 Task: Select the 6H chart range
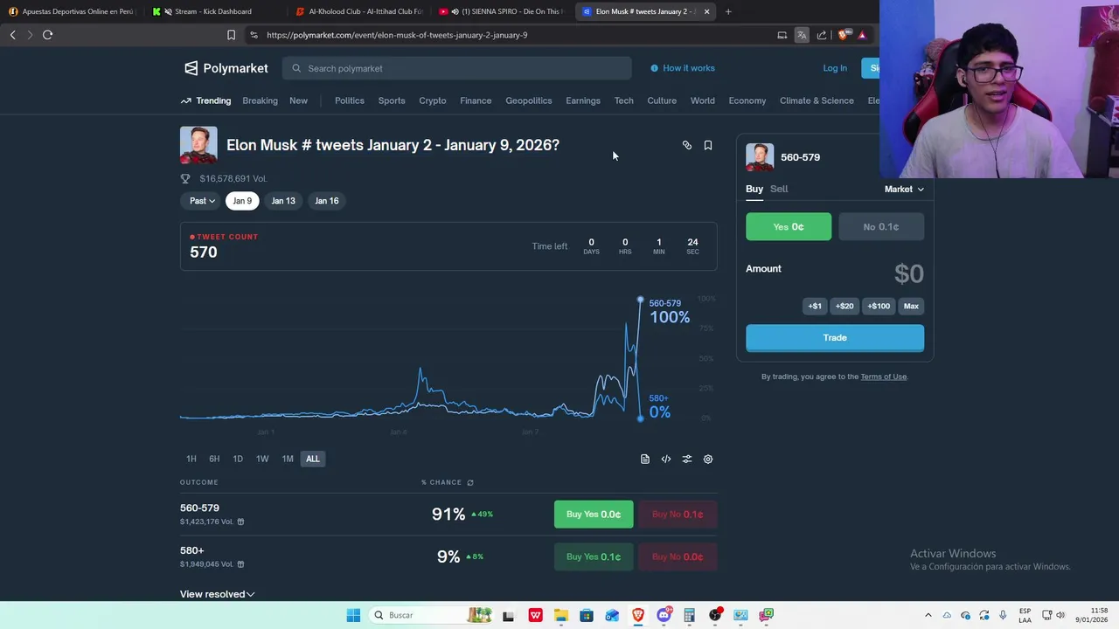click(x=214, y=459)
